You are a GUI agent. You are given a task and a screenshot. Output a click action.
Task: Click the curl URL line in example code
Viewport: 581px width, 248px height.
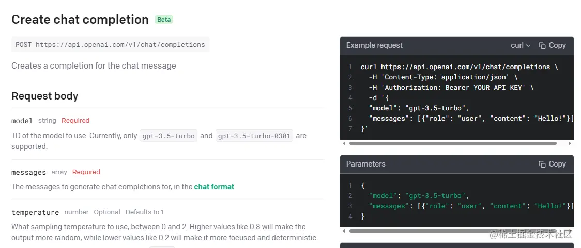[x=459, y=67]
